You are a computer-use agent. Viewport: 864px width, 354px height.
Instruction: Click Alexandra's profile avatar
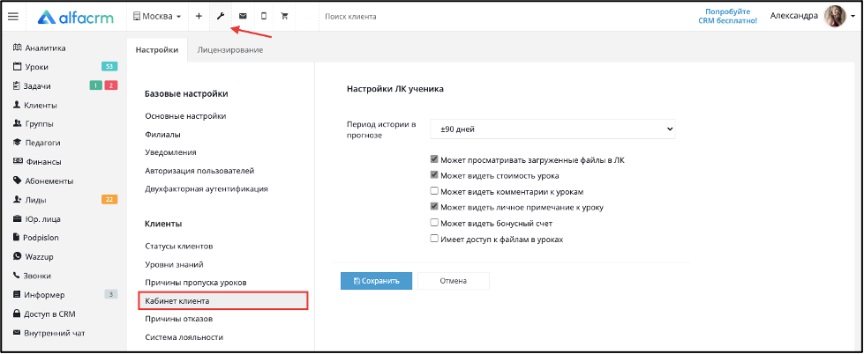click(835, 16)
